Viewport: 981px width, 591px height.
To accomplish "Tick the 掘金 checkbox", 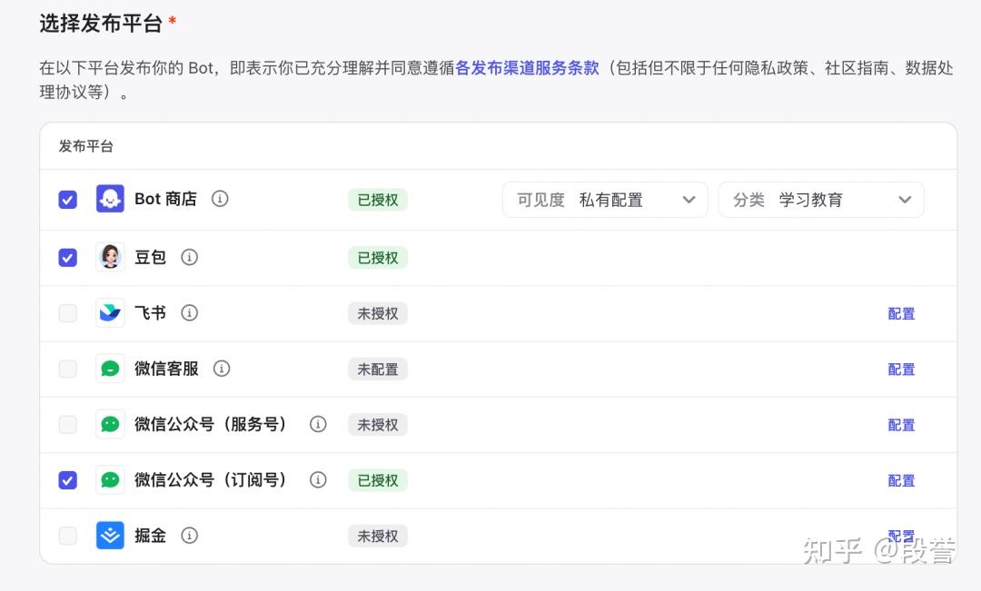I will pyautogui.click(x=67, y=536).
